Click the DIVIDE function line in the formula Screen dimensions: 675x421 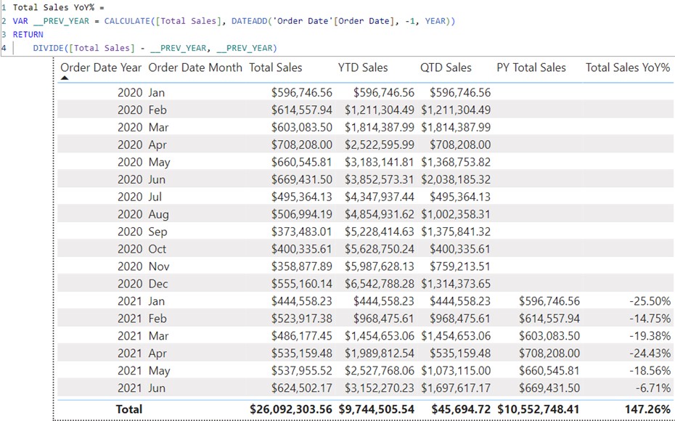pos(154,48)
